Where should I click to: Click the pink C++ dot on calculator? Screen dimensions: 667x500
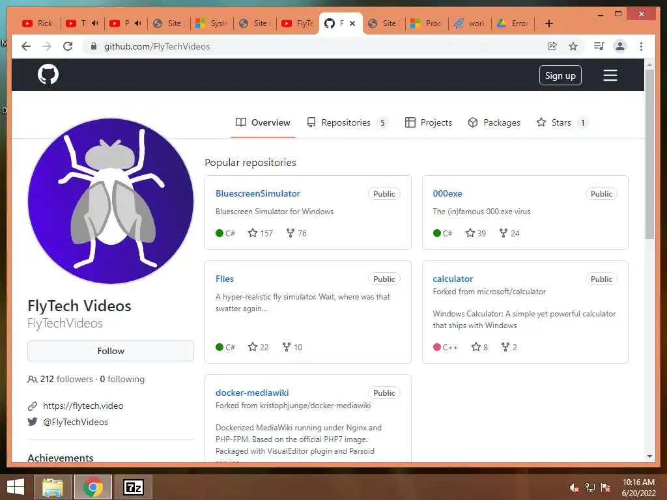click(x=436, y=347)
